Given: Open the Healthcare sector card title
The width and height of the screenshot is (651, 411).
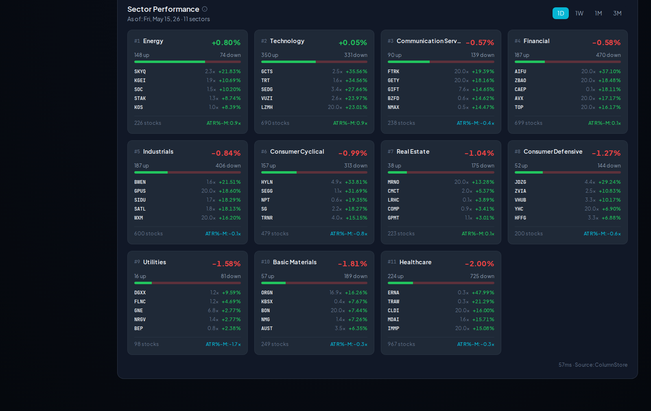Looking at the screenshot, I should (415, 262).
